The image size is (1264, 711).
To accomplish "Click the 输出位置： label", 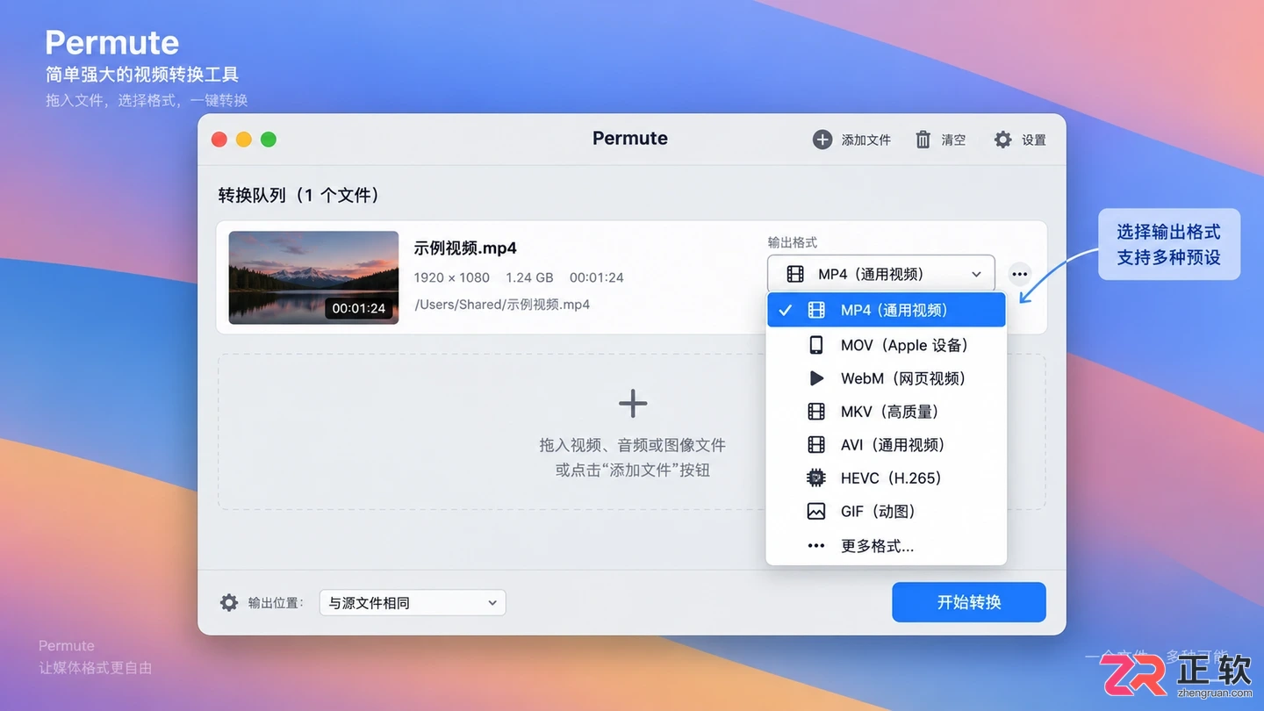I will (x=276, y=603).
